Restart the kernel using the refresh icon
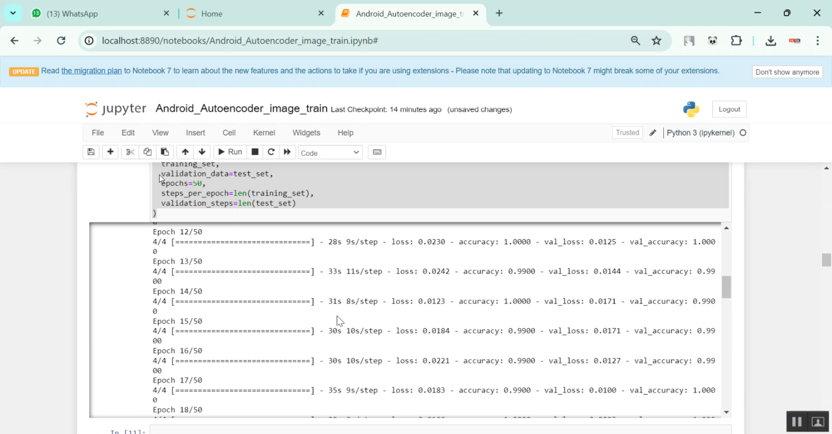The width and height of the screenshot is (832, 434). pos(271,152)
